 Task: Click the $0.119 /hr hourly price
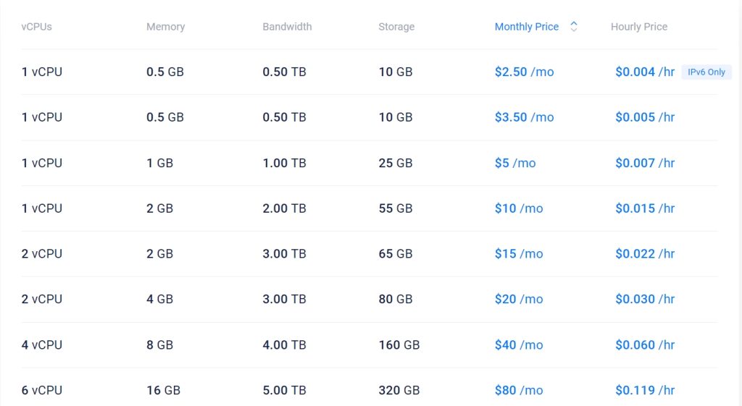point(645,390)
